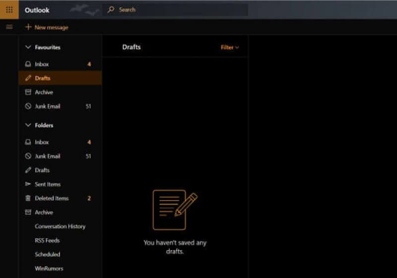Open the app launcher grid icon
This screenshot has width=397, height=278.
coord(9,9)
